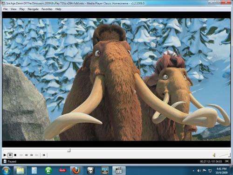233x175 pixels.
Task: Click the status bar file icon
Action: pyautogui.click(x=5, y=161)
